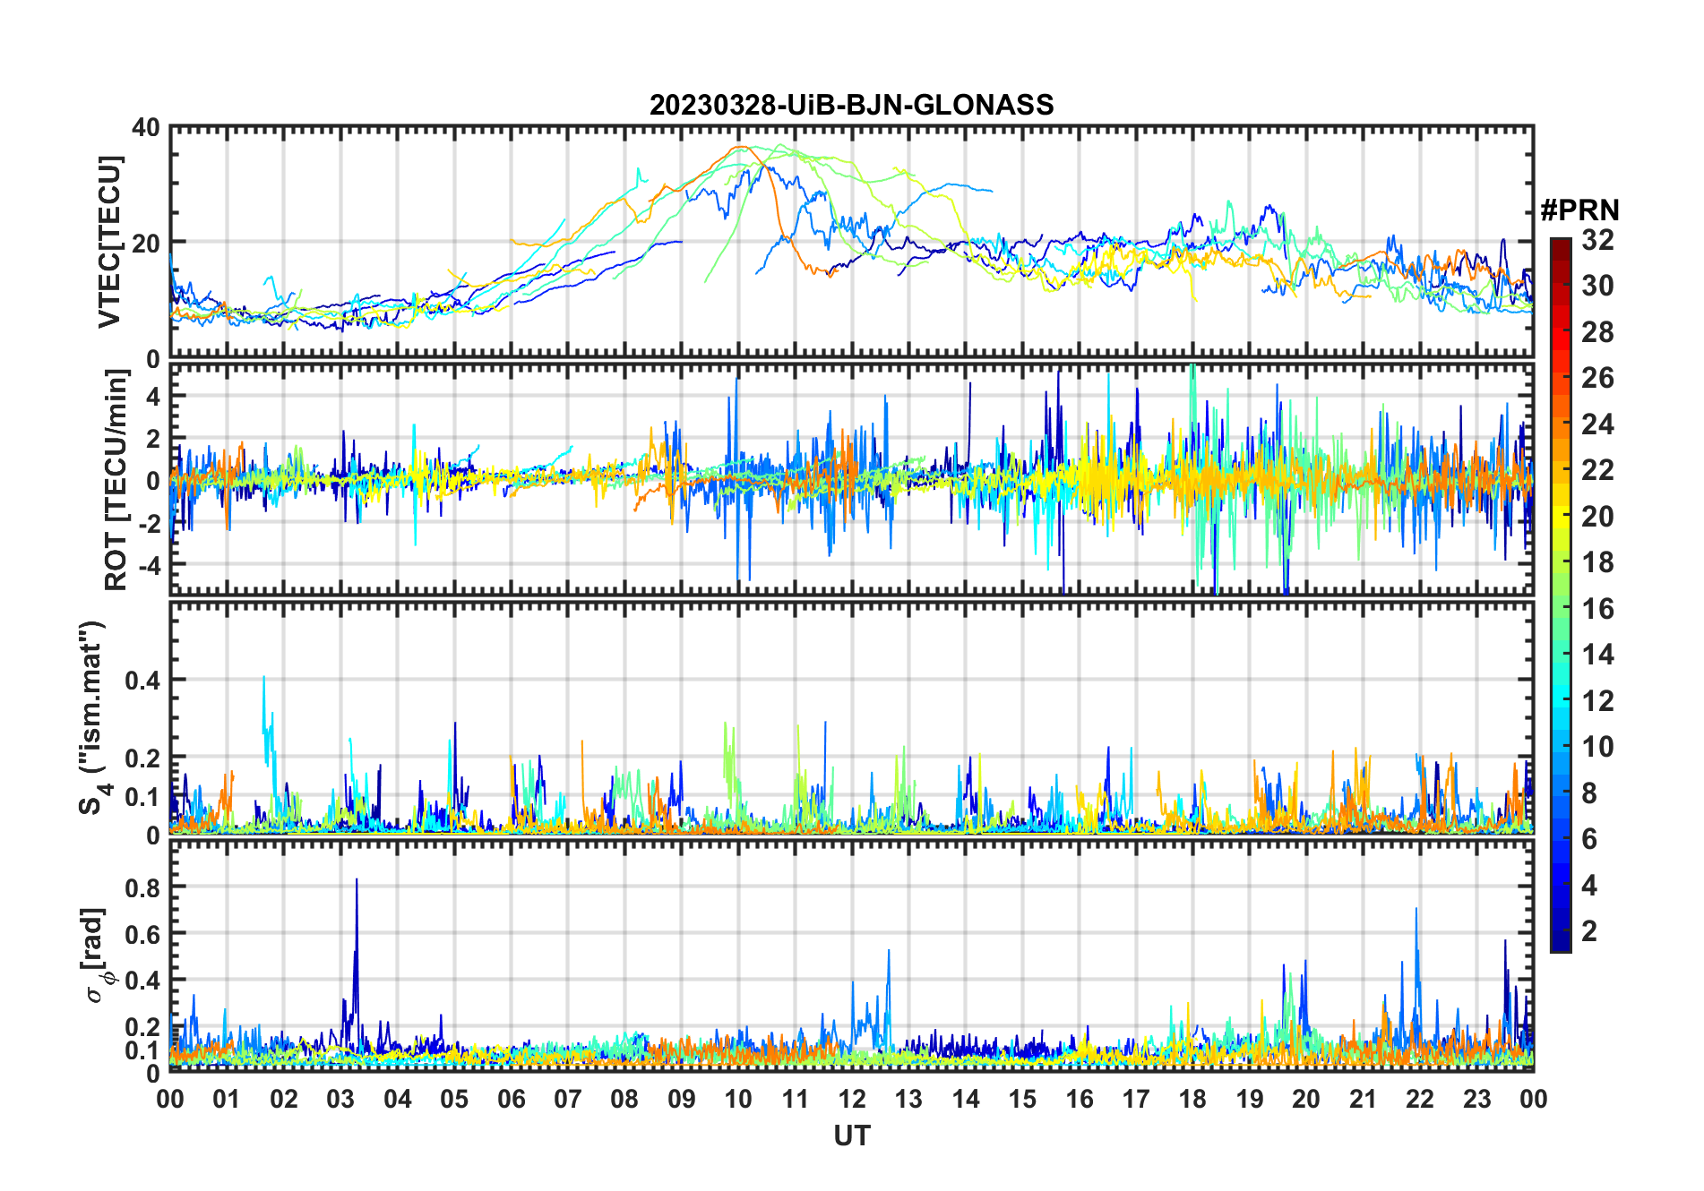Click the colorbar tick label 24

1596,424
